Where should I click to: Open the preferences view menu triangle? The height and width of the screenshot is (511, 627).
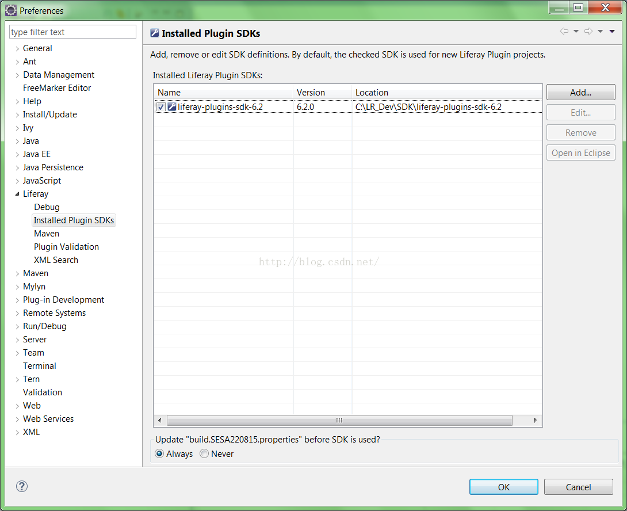point(612,31)
